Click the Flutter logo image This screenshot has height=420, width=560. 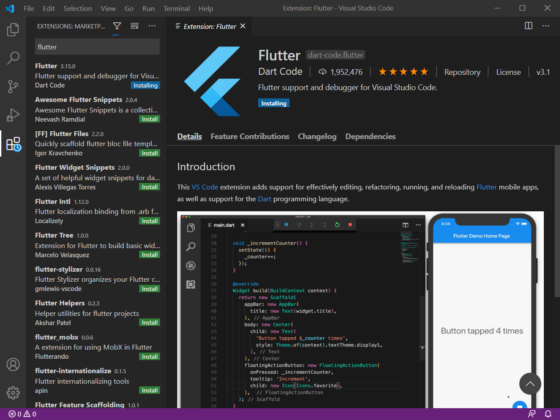(212, 81)
